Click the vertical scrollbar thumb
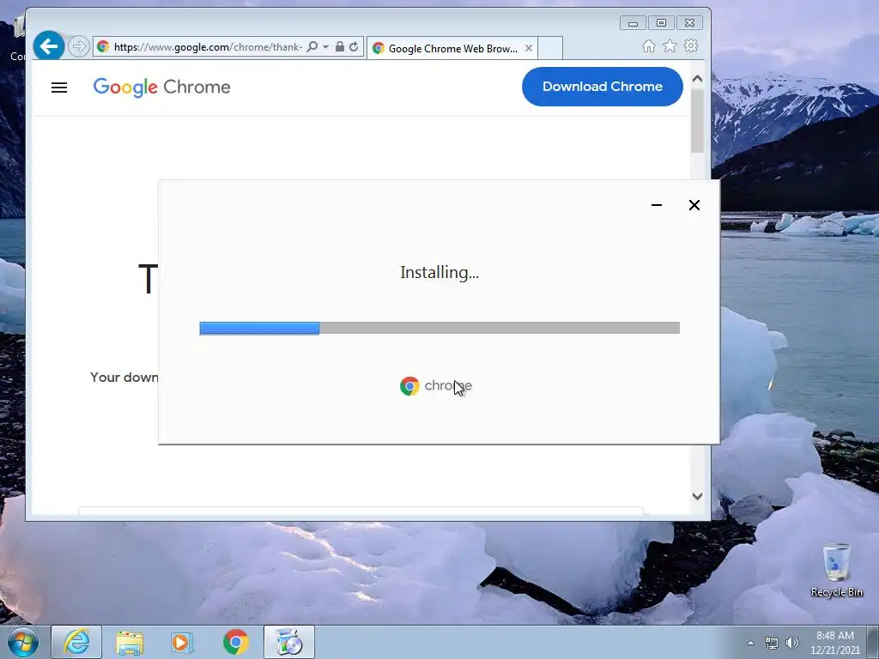The height and width of the screenshot is (659, 879). [697, 120]
